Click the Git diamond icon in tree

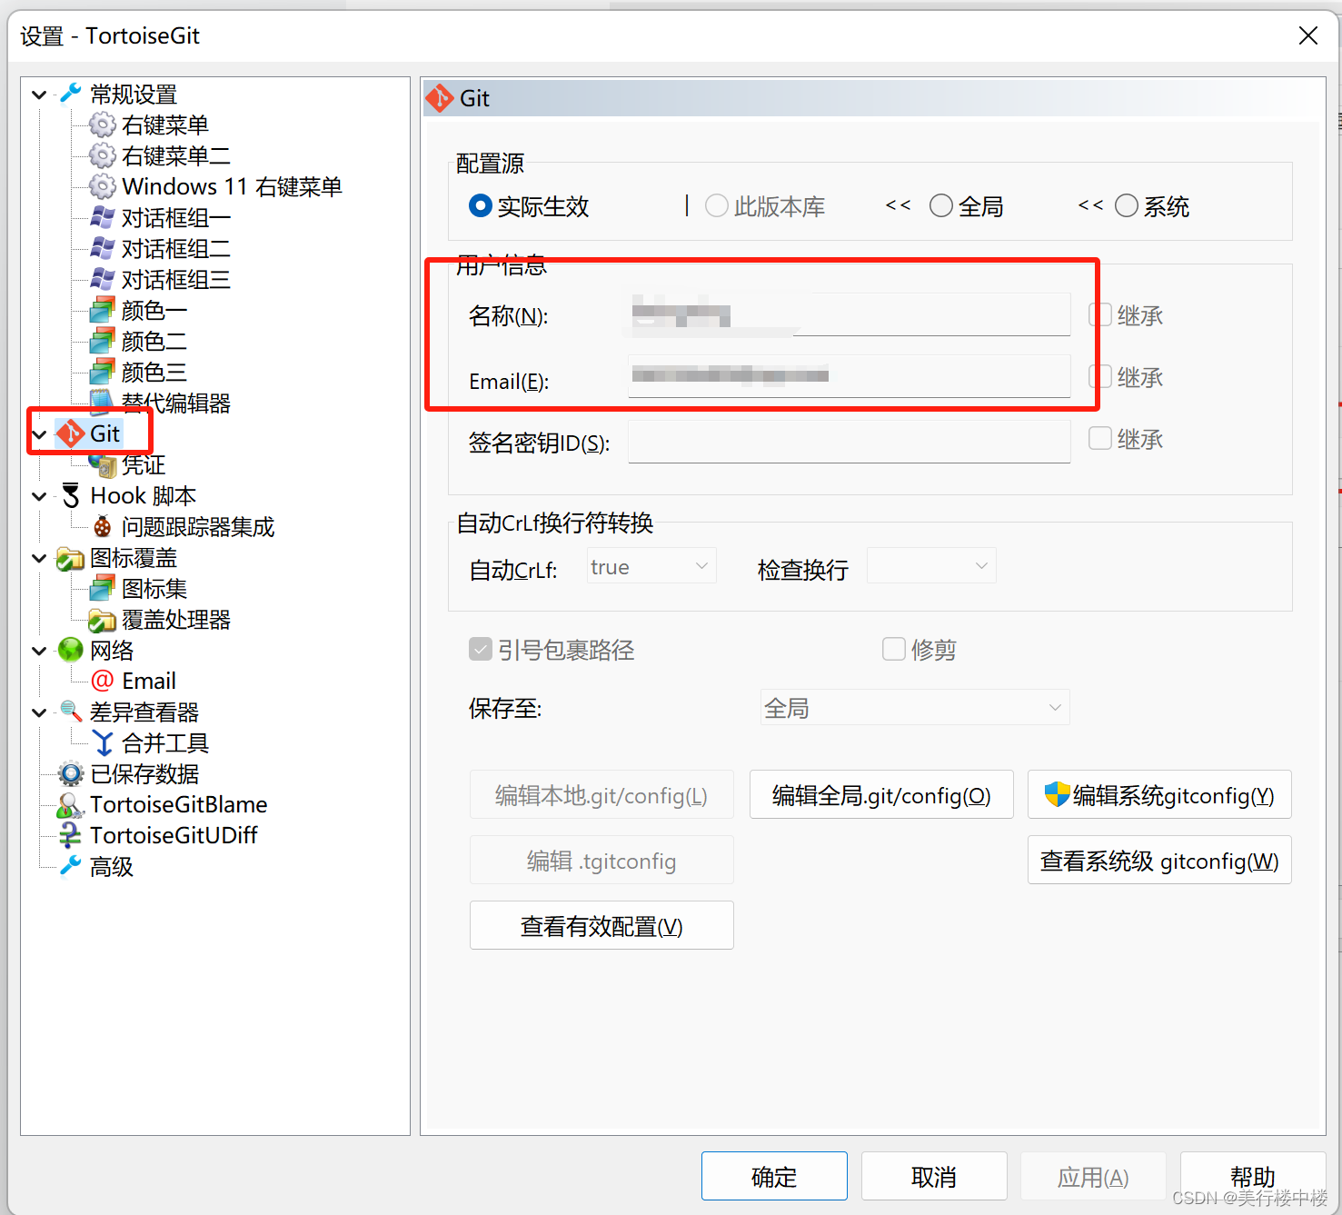tap(71, 433)
